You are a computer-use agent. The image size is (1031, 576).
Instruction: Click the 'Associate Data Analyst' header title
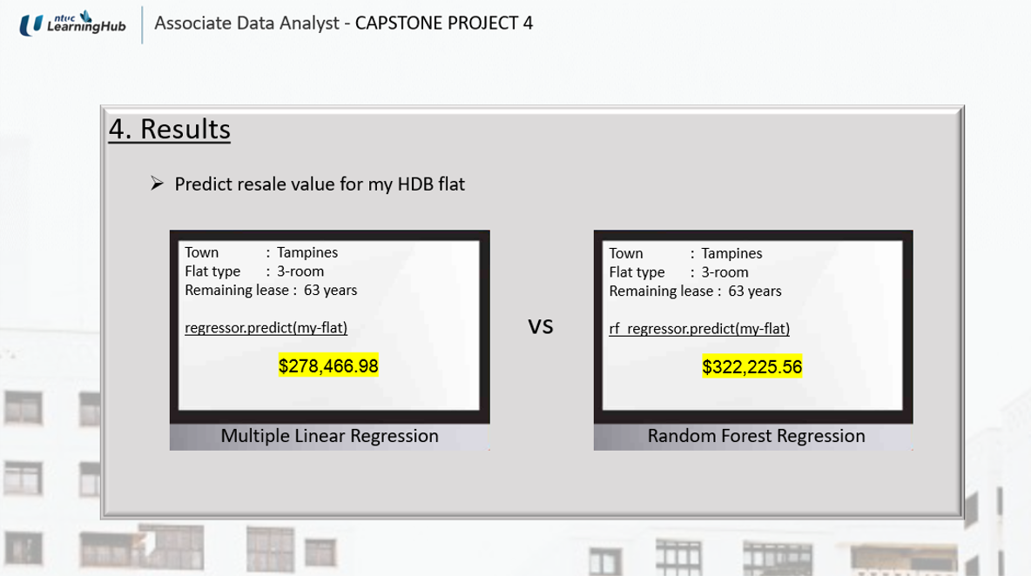[x=246, y=23]
